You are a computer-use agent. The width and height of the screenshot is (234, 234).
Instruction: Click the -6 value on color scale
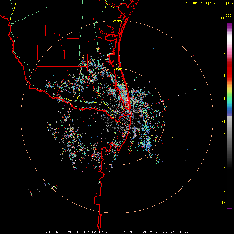coord(223,179)
